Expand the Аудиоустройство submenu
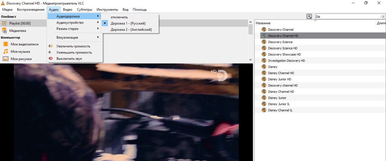The image size is (386, 161). tap(74, 23)
